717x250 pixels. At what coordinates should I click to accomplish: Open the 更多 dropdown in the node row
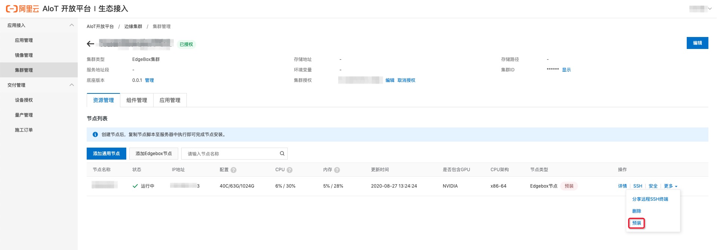pyautogui.click(x=671, y=186)
